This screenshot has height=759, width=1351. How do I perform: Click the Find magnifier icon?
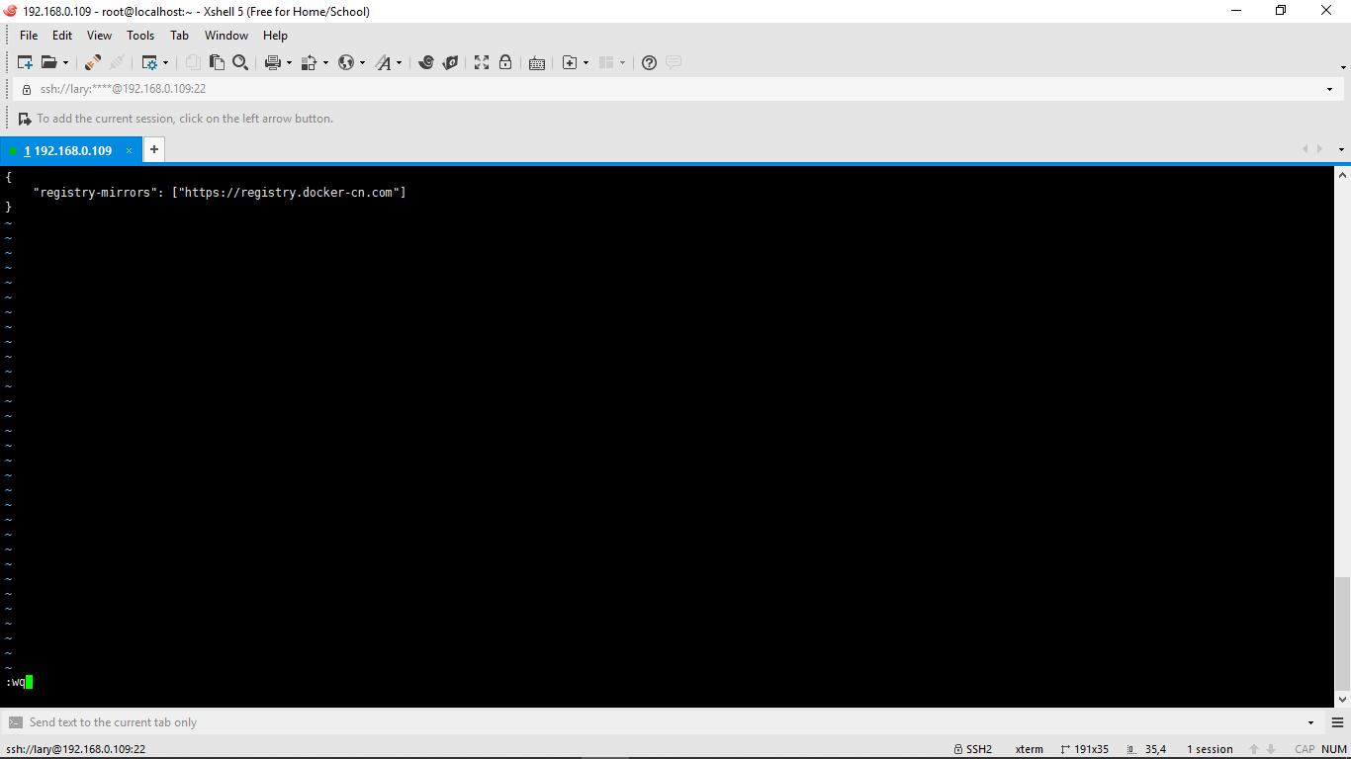coord(240,62)
